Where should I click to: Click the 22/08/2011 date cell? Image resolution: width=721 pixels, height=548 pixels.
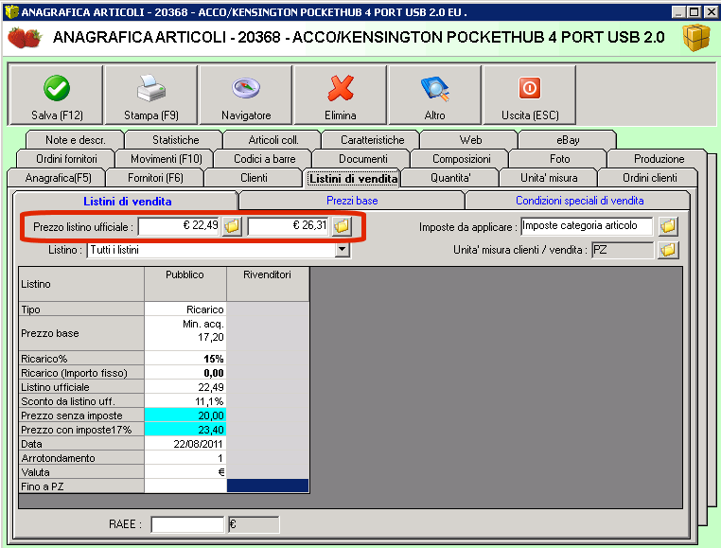click(185, 444)
